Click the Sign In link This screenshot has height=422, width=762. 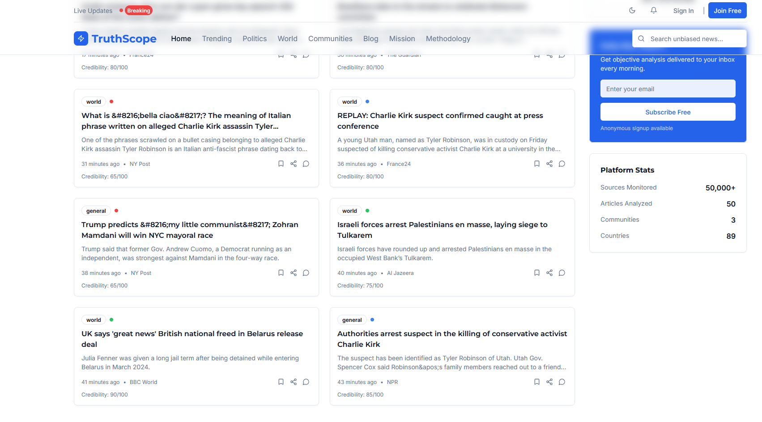683,11
